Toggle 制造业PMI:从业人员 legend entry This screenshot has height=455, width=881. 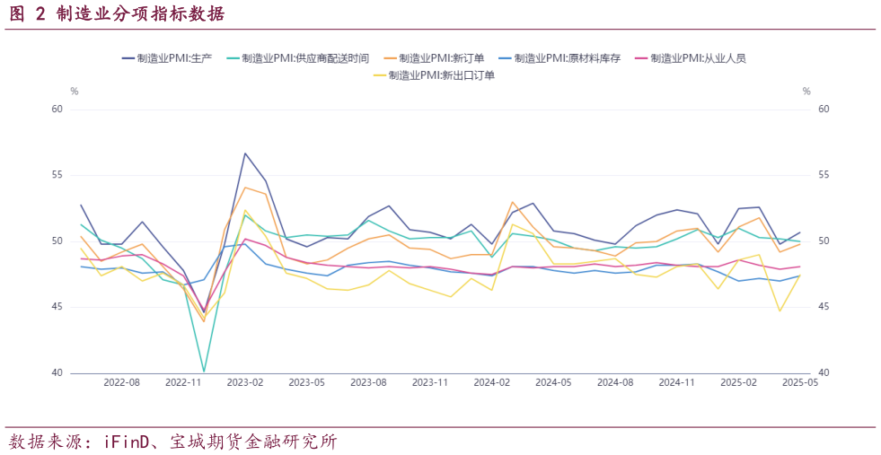click(698, 58)
